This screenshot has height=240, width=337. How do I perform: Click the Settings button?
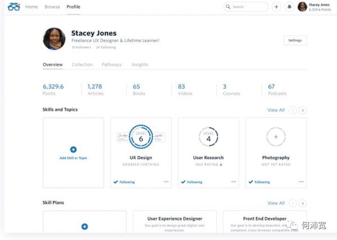295,40
